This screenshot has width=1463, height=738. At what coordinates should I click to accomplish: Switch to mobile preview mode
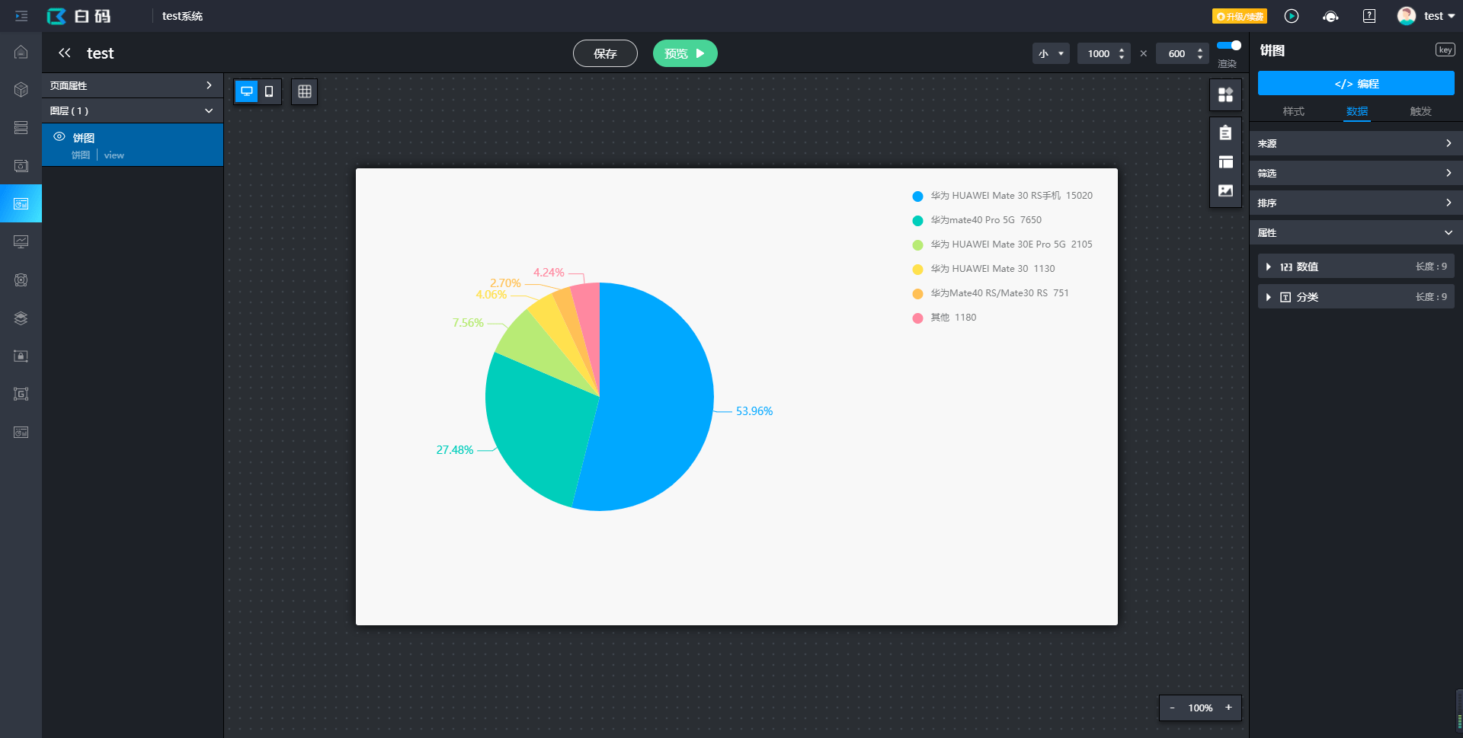269,91
